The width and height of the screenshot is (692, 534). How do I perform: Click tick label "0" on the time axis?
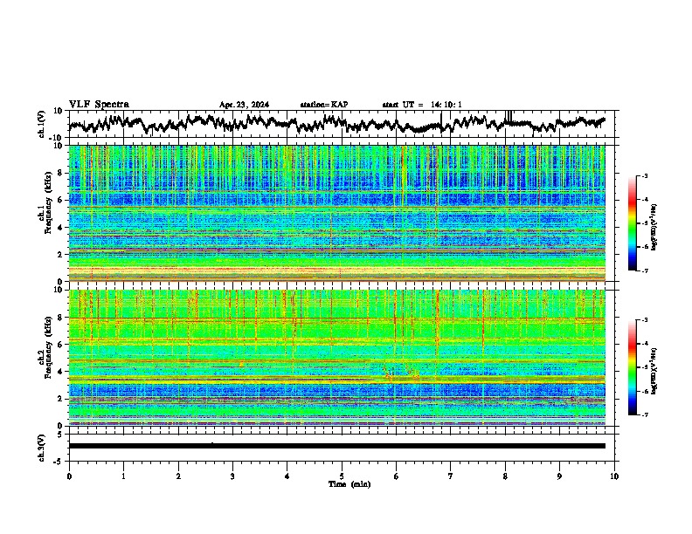click(x=69, y=476)
